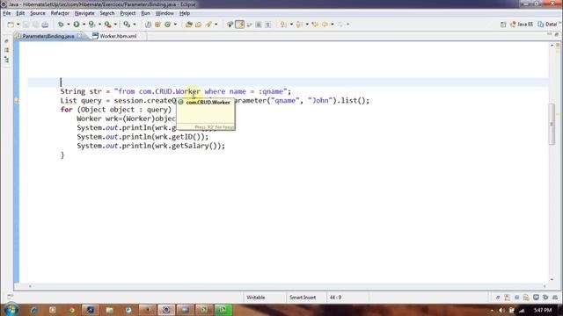The height and width of the screenshot is (316, 563).
Task: Expand the Next Annotation dropdown arrow
Action: tap(291, 25)
